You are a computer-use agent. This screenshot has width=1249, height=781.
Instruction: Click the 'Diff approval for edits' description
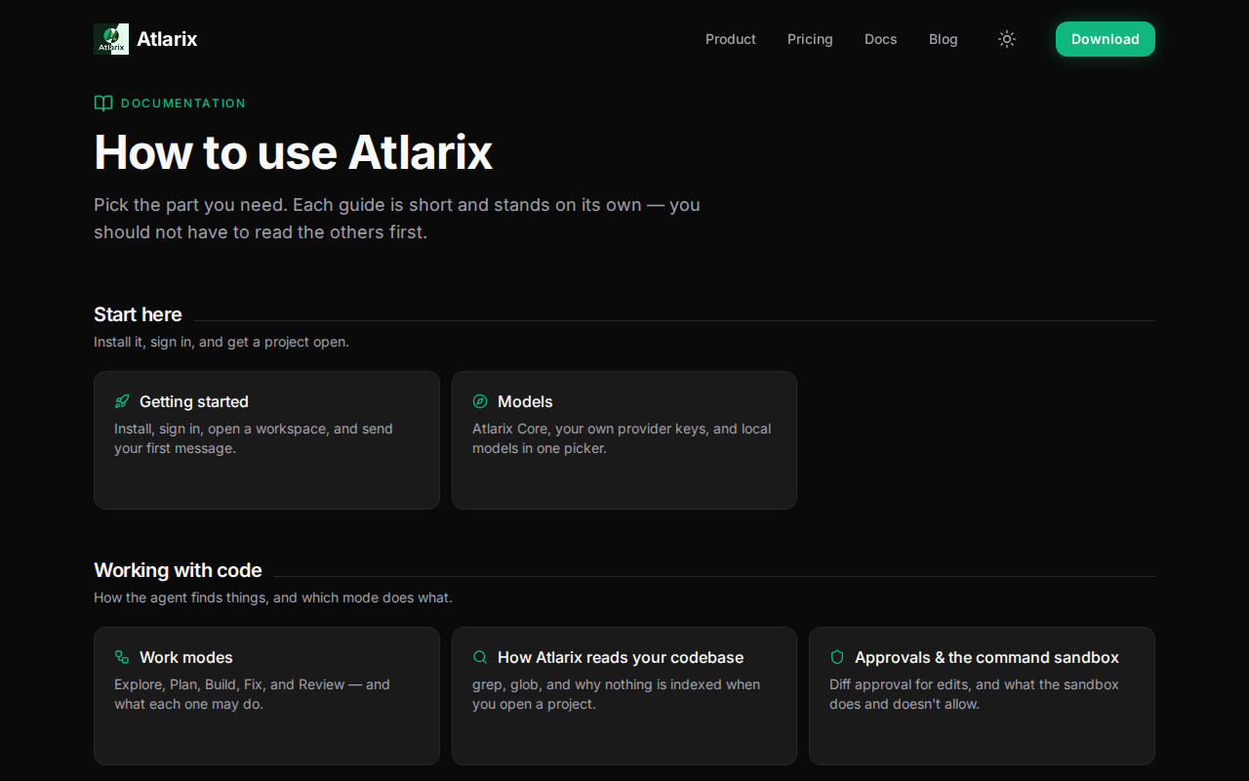974,694
